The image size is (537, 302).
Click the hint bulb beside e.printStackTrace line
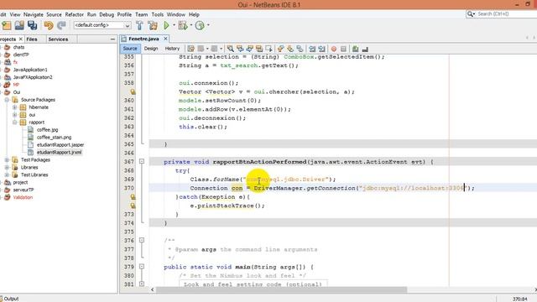[x=133, y=206]
